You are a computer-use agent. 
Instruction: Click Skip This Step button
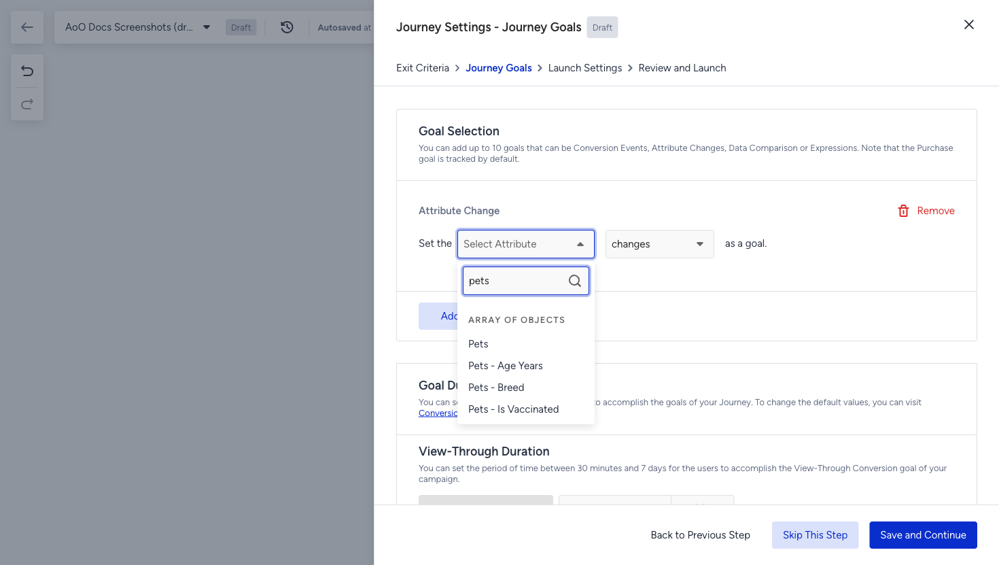[x=815, y=535]
